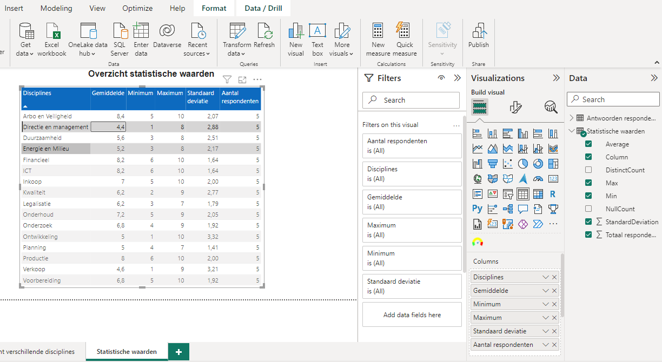Expand the Antwoorden responde... table

[x=572, y=118]
